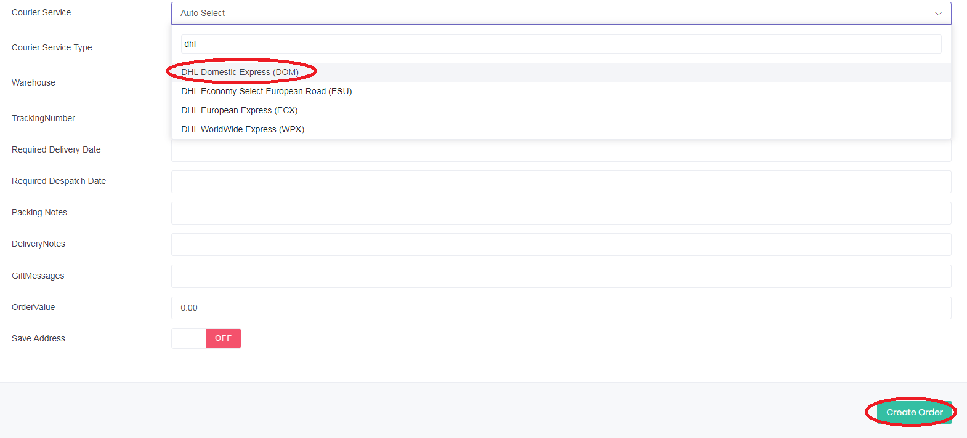The width and height of the screenshot is (967, 438).
Task: Click the Warehouse label
Action: (33, 82)
